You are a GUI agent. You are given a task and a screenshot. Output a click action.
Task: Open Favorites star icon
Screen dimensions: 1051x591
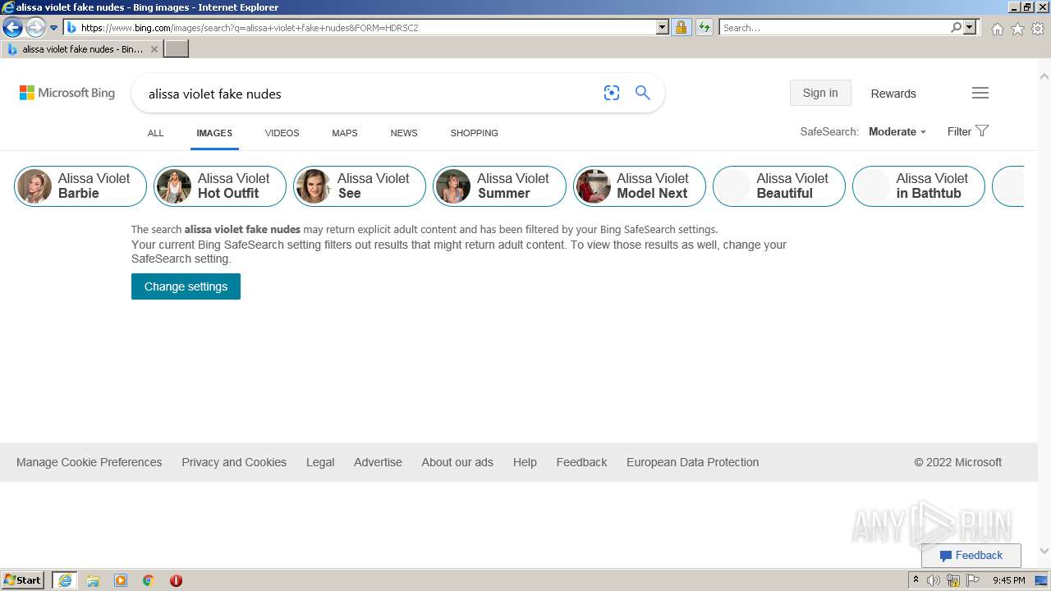tap(1017, 28)
